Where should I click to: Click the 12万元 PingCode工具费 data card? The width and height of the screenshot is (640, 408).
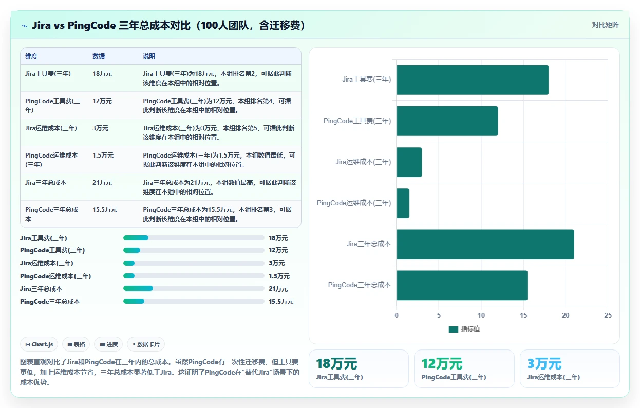pos(464,368)
